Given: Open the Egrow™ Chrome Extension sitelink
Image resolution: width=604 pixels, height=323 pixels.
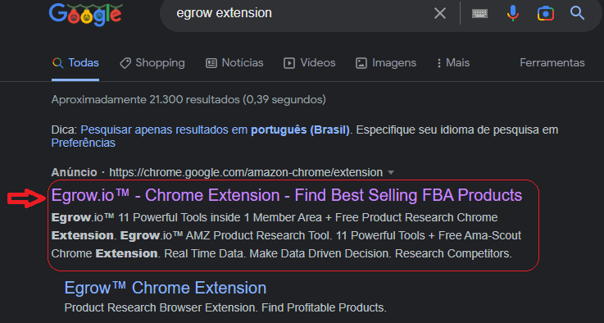Looking at the screenshot, I should [x=166, y=288].
